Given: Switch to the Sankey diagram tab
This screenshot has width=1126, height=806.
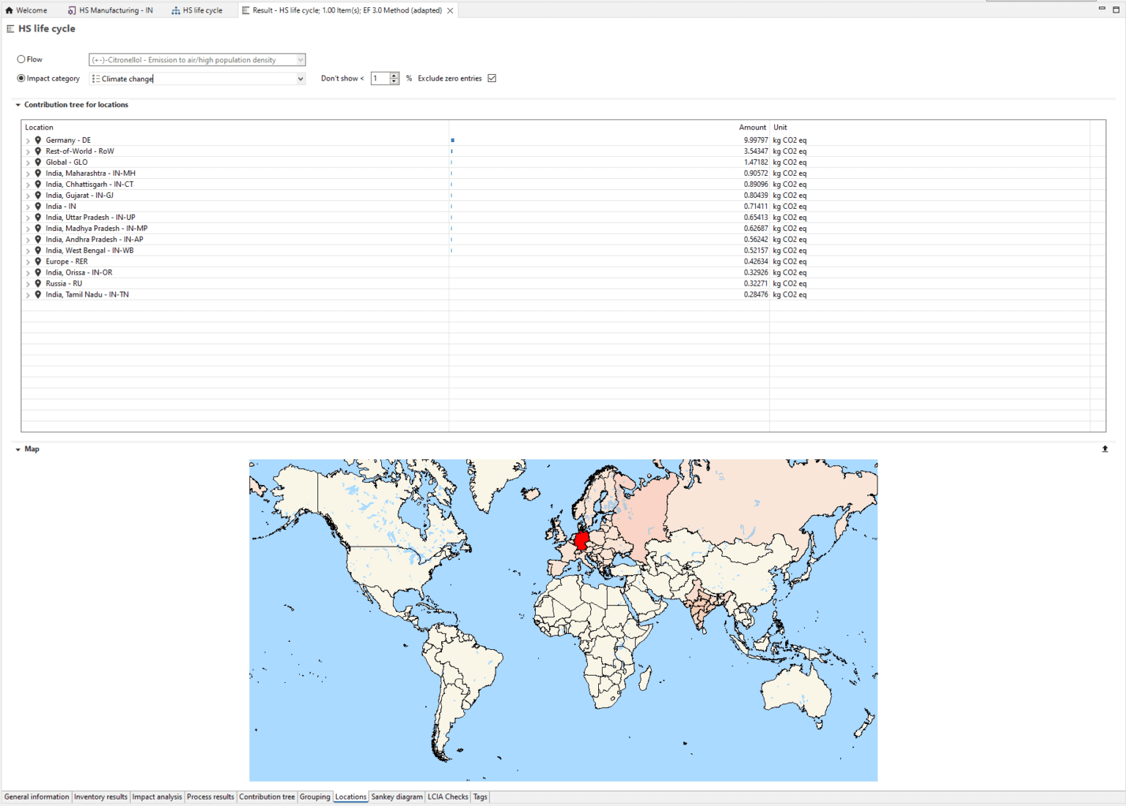Looking at the screenshot, I should click(397, 796).
